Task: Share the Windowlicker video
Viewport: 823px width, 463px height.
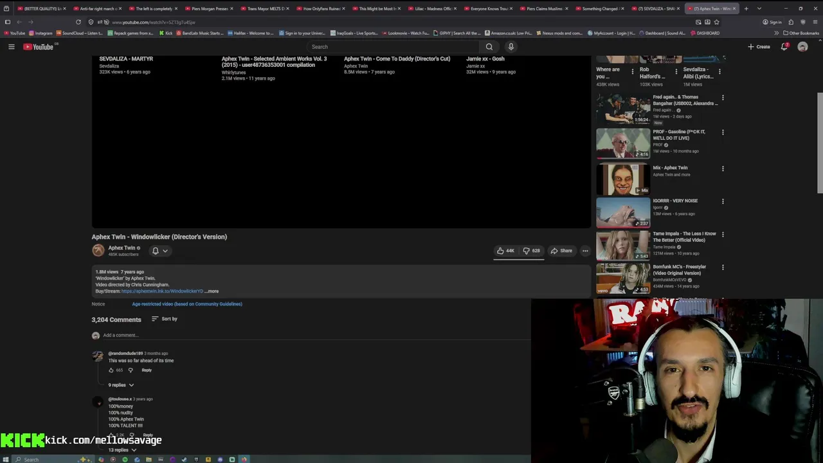Action: tap(561, 251)
